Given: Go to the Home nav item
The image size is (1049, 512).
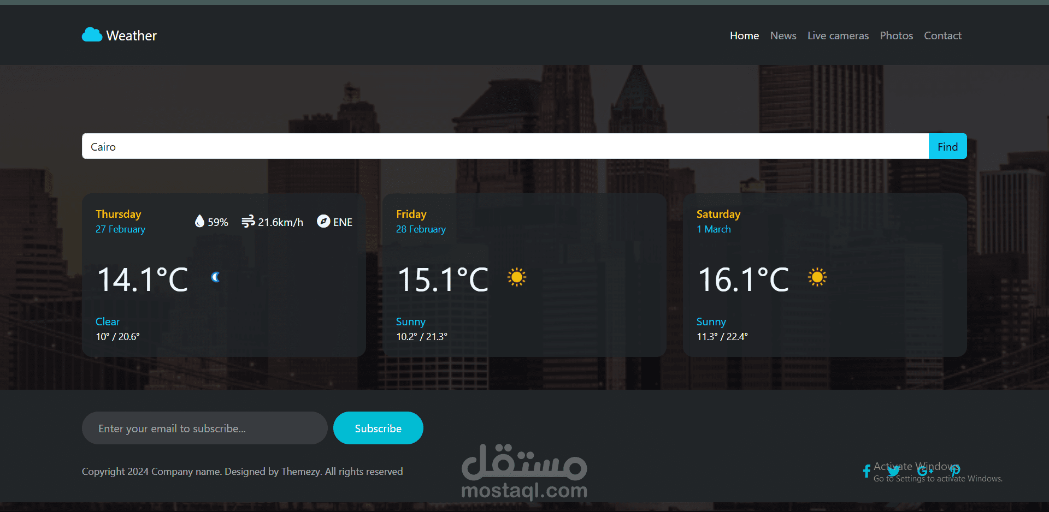Looking at the screenshot, I should tap(744, 35).
